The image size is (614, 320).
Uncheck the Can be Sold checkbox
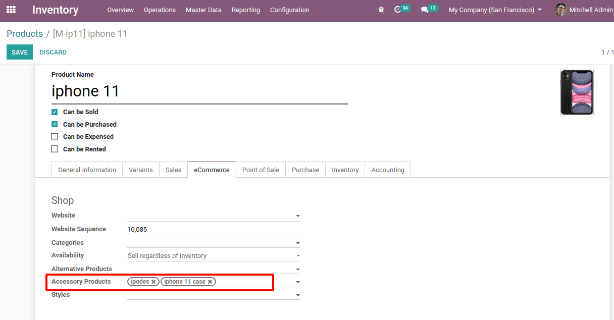point(55,112)
